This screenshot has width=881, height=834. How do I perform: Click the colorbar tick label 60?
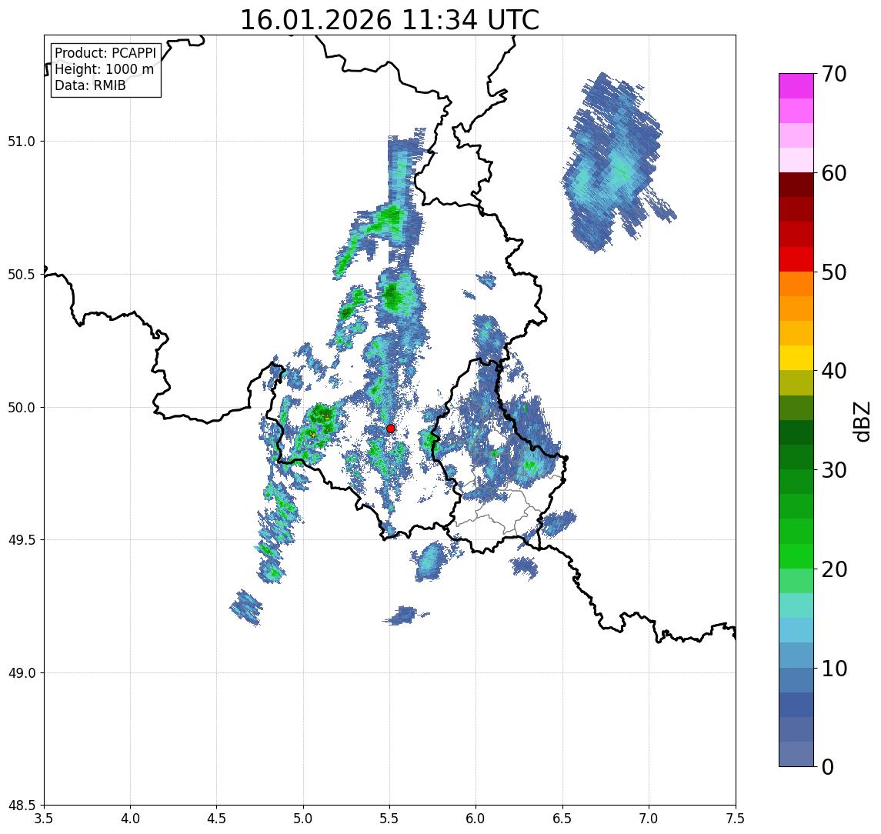[x=834, y=174]
